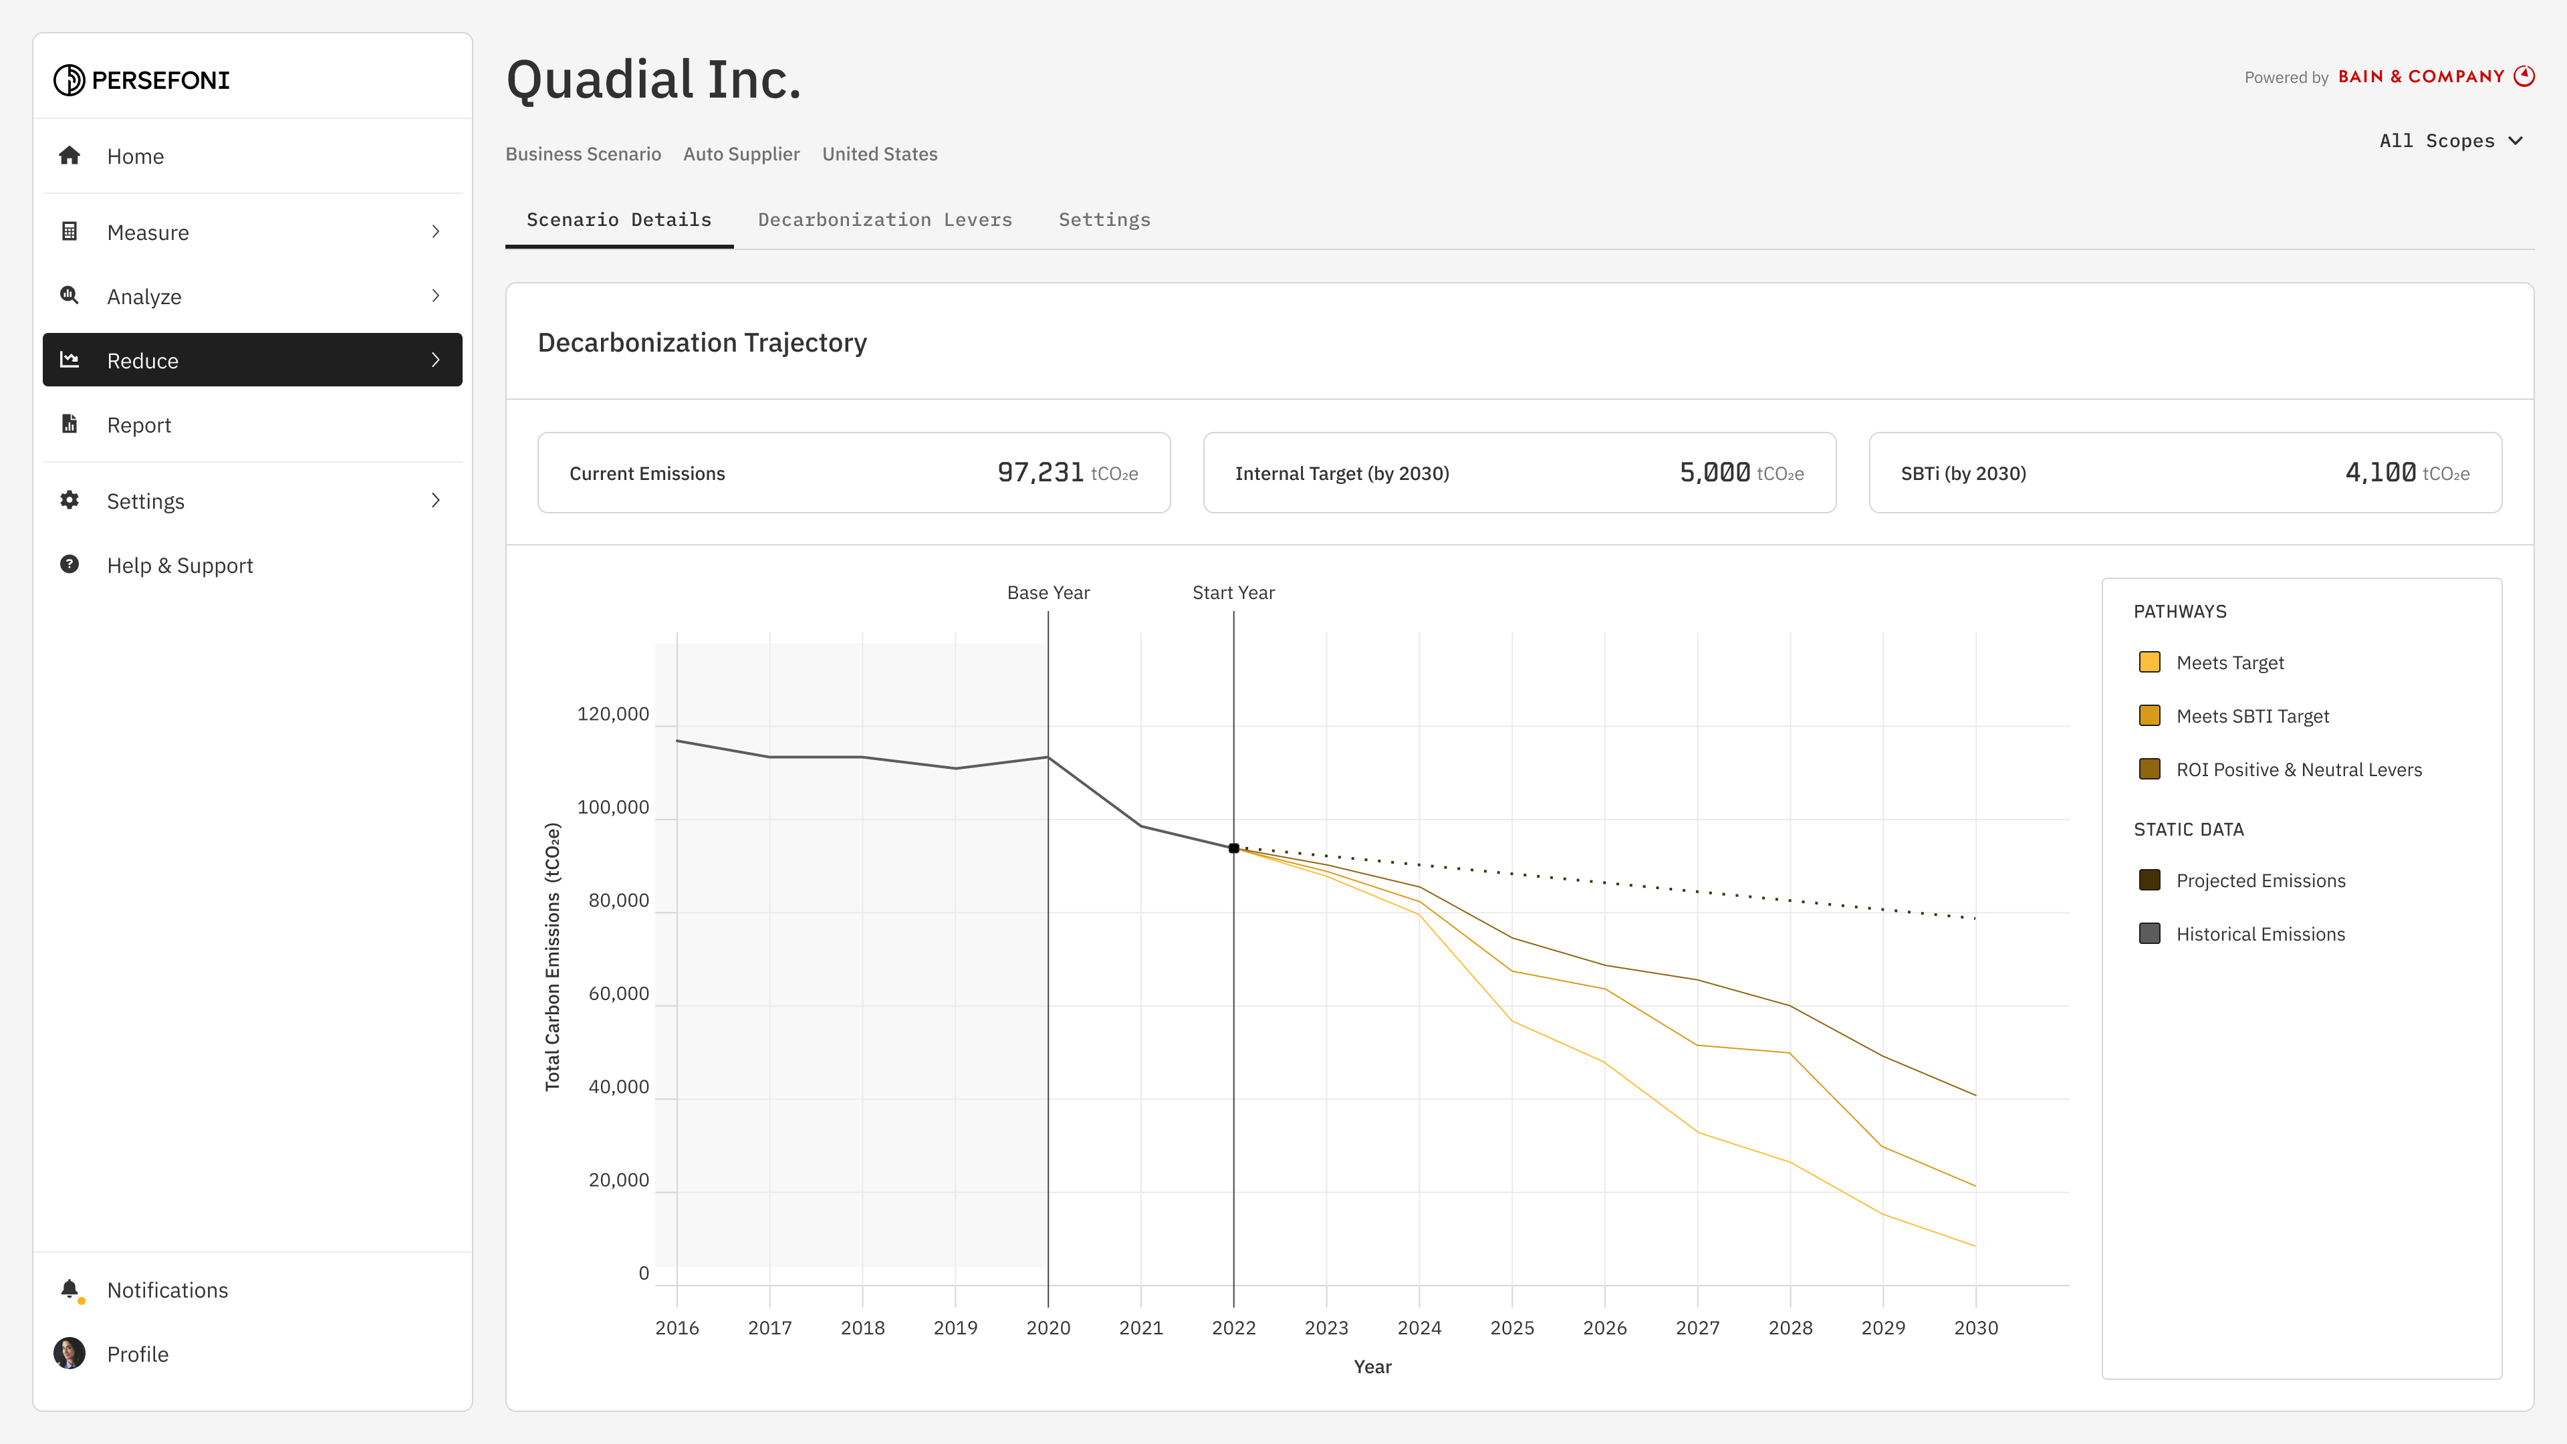This screenshot has height=1444, width=2567.
Task: Click the Start Year marker point on chart
Action: 1233,848
